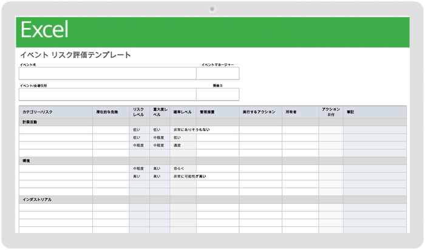Click risk level 中程度 in the 恐らく row
Image resolution: width=425 pixels, height=250 pixels.
pos(138,169)
